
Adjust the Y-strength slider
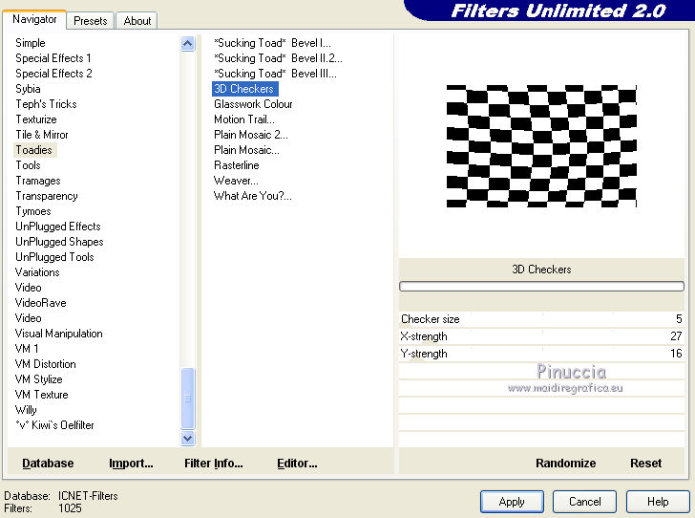click(x=541, y=354)
